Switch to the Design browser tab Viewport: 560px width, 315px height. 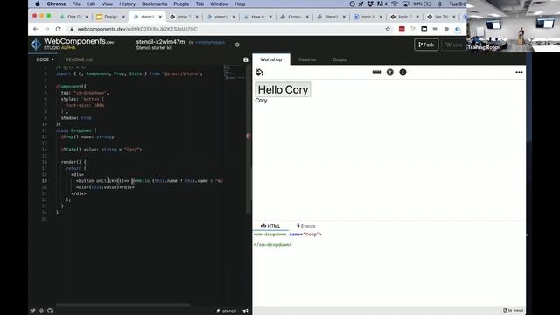110,17
